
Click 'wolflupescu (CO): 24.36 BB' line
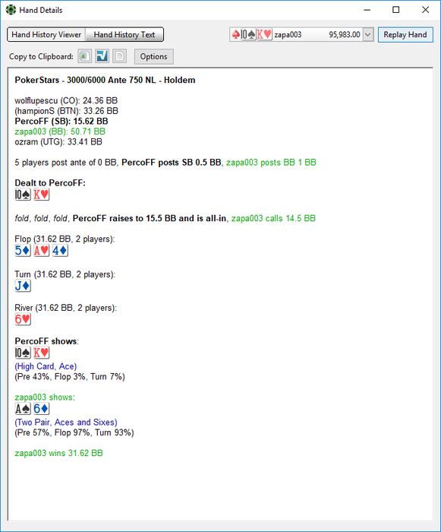click(66, 101)
